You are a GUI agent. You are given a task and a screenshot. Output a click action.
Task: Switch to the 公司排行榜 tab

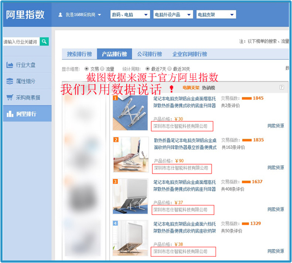coord(149,54)
